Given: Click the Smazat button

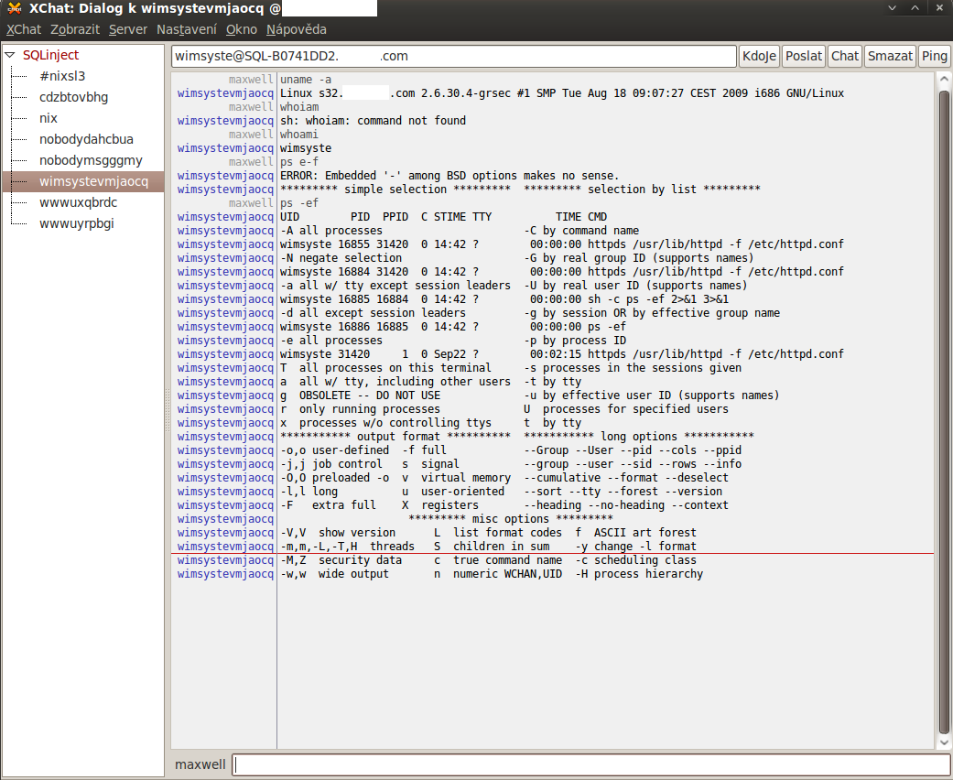Looking at the screenshot, I should click(890, 56).
